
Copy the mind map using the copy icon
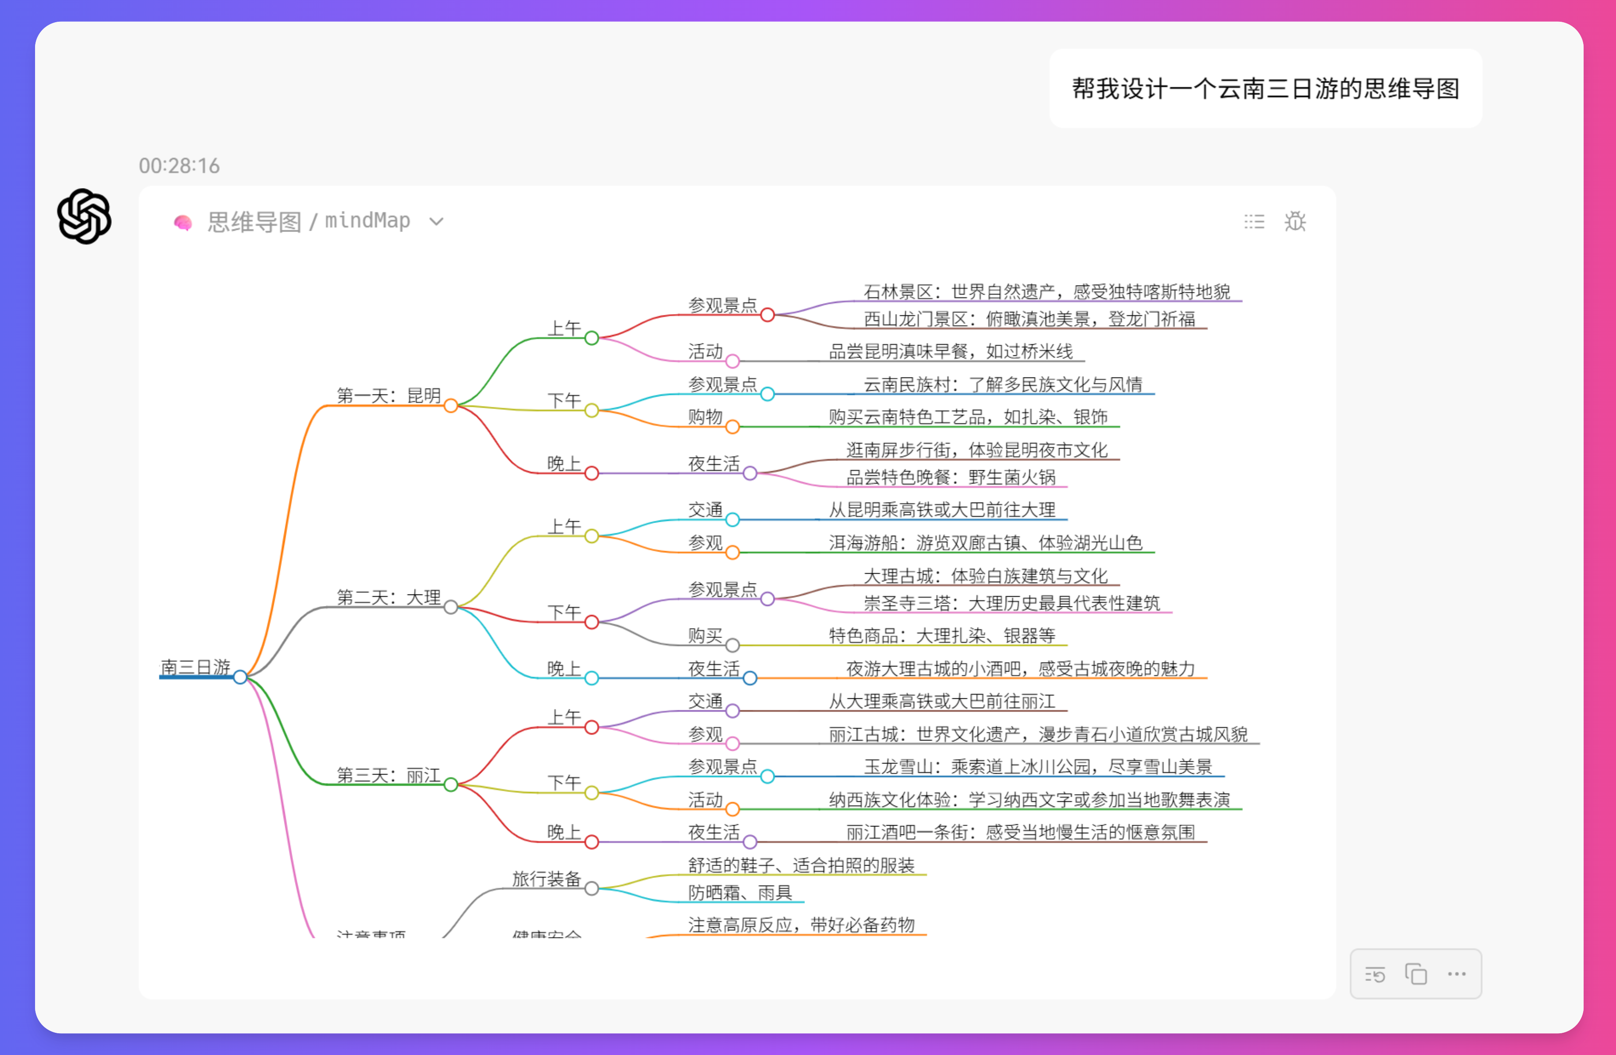pyautogui.click(x=1416, y=973)
